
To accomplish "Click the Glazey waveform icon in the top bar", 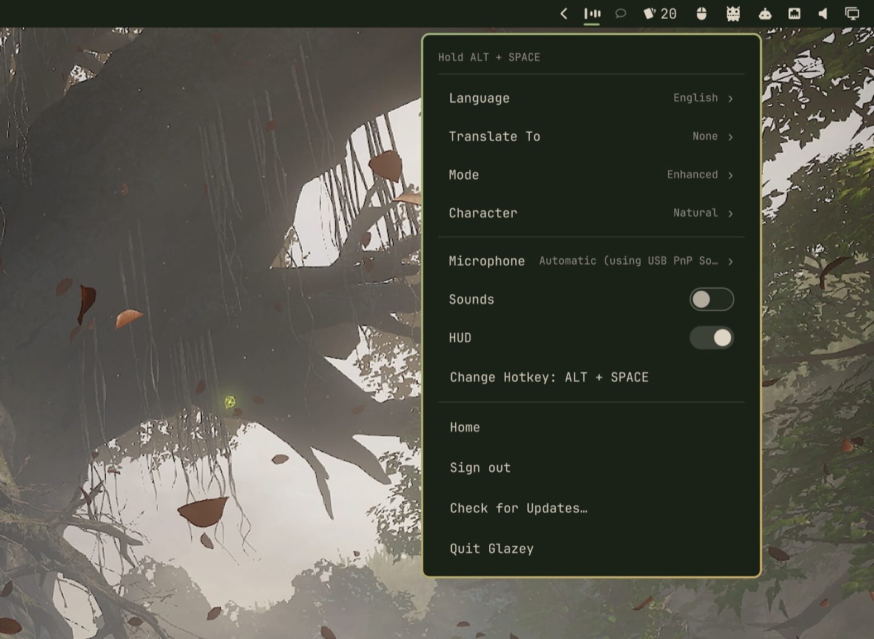I will pos(592,13).
